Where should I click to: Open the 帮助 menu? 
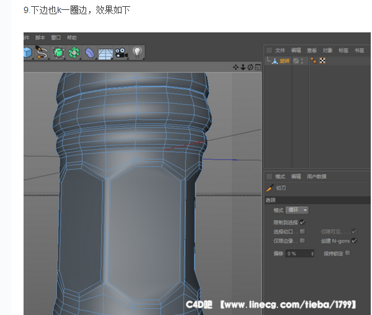click(x=72, y=38)
